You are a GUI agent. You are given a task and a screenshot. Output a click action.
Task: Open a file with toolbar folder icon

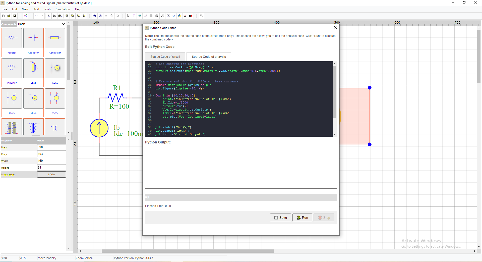point(9,16)
